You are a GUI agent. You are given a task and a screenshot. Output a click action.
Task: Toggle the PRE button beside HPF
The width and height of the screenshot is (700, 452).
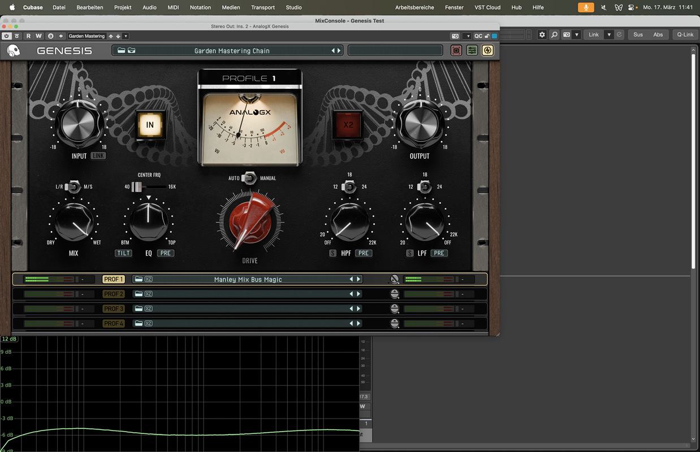coord(364,253)
